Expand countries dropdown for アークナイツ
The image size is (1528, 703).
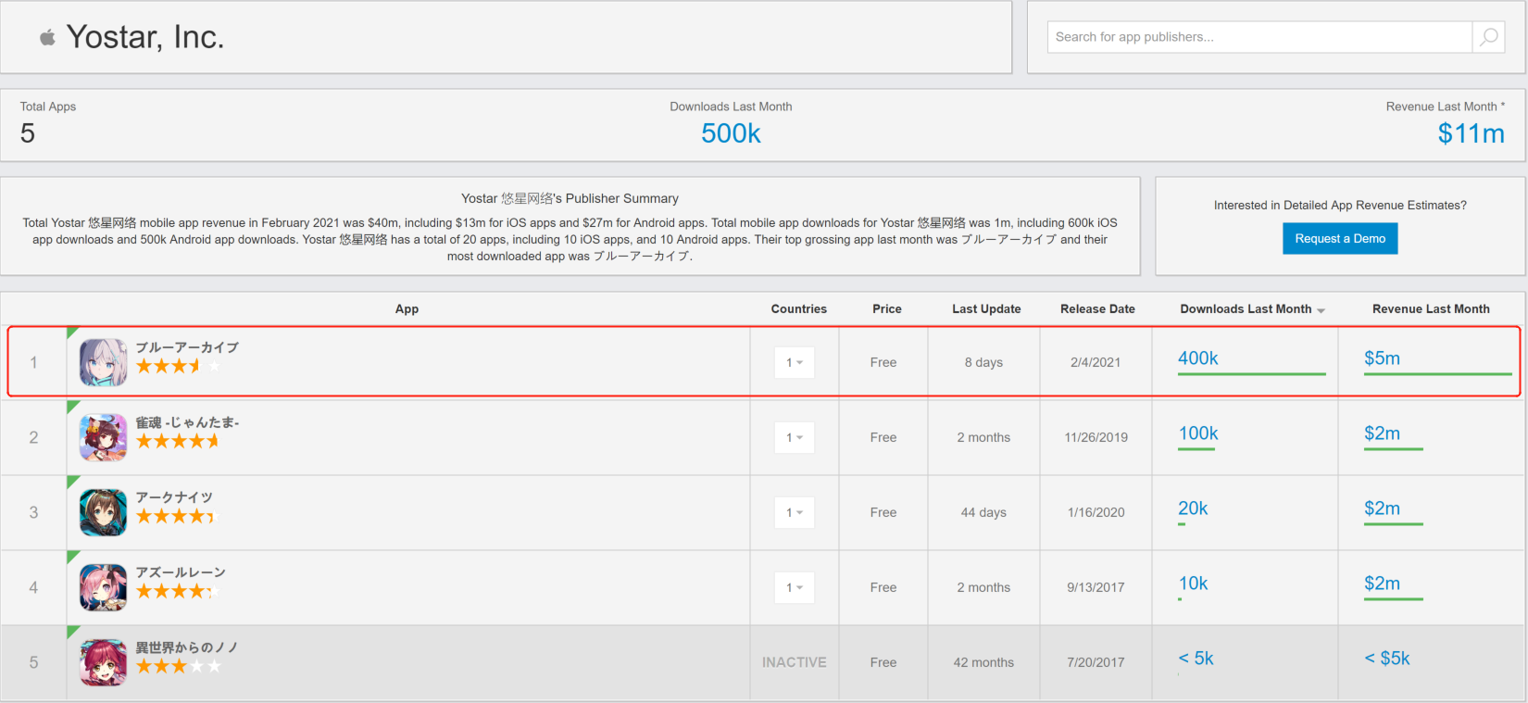click(795, 512)
